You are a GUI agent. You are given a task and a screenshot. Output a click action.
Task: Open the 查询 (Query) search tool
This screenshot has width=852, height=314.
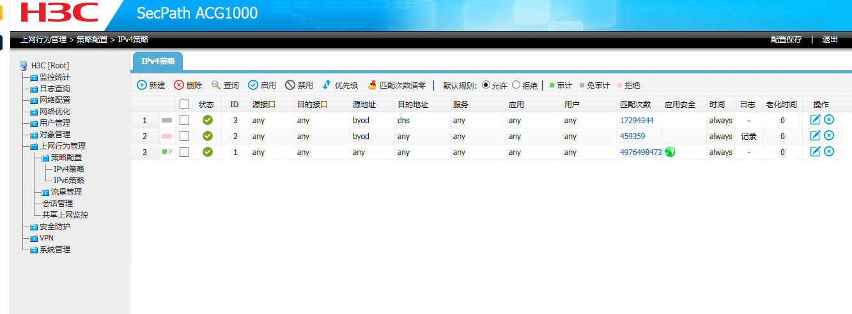[x=216, y=85]
